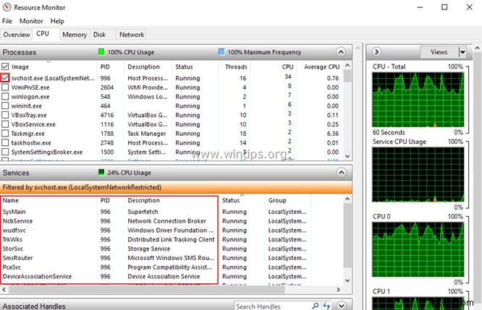Screen dimensions: 482x310
Task: Check the WmiPrvSE.exe process checkbox
Action: click(5, 87)
